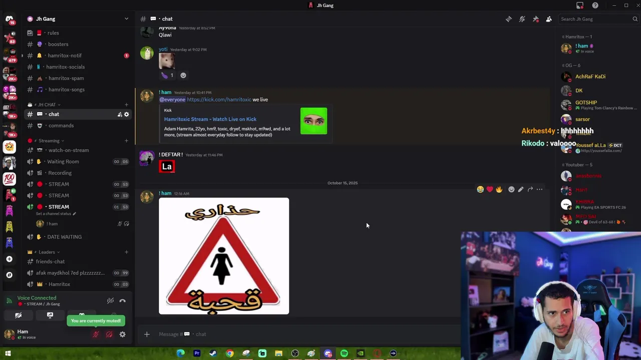641x360 pixels.
Task: Open invite icon on chat channel
Action: coord(120,114)
